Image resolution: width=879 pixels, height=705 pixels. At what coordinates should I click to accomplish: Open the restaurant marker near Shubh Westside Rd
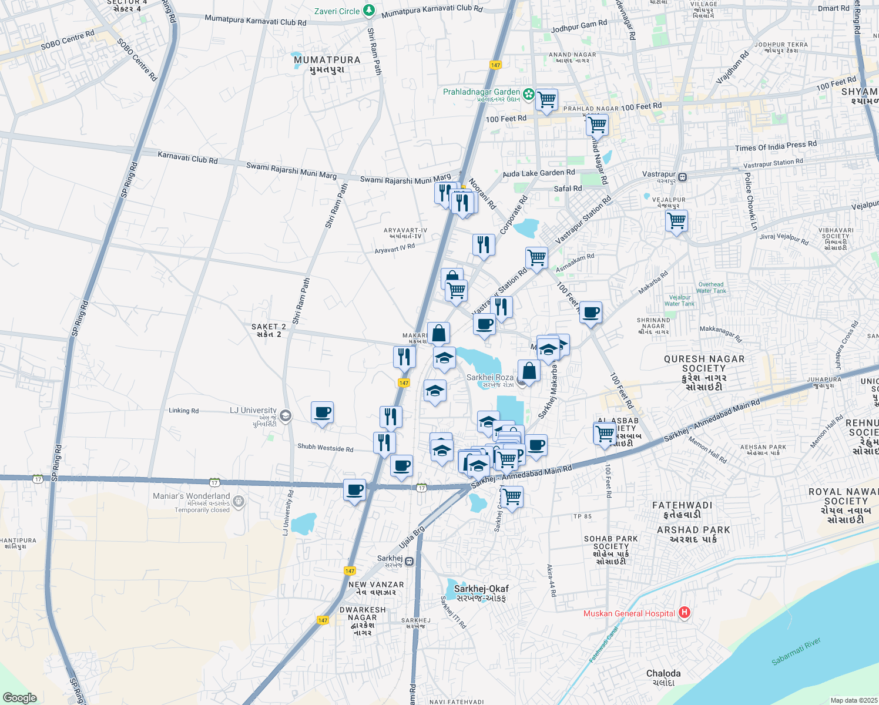(x=384, y=442)
